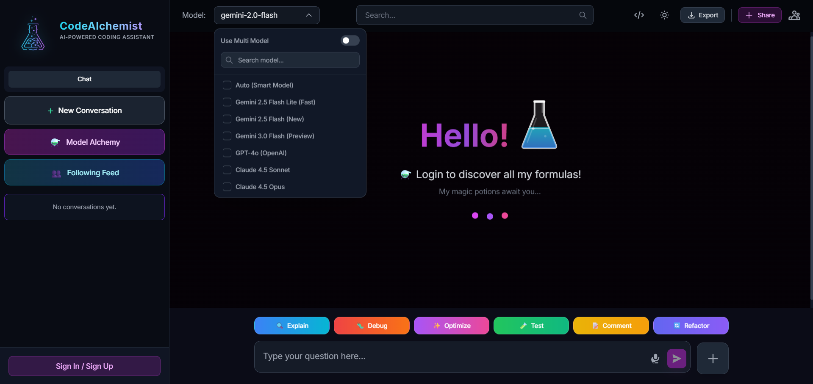Toggle light theme with sun icon
This screenshot has height=384, width=813.
(664, 15)
